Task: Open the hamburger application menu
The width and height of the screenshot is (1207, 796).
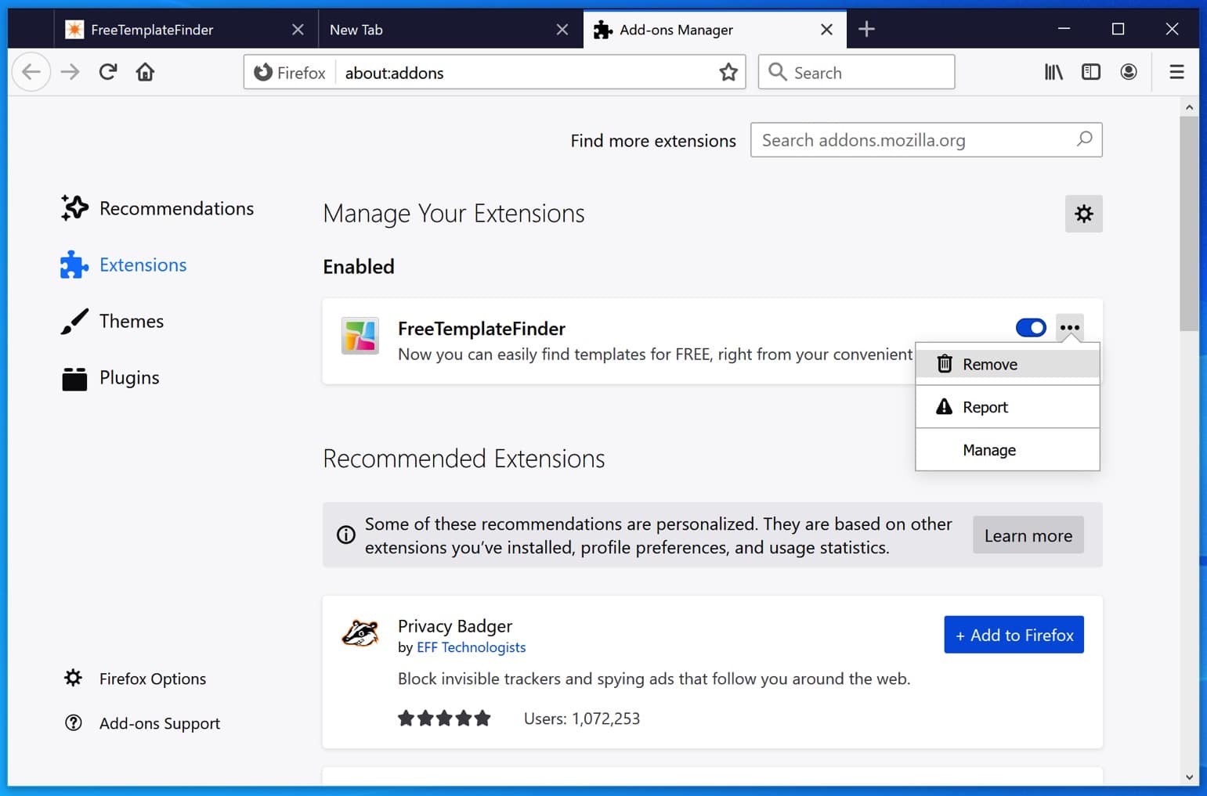Action: coord(1176,72)
